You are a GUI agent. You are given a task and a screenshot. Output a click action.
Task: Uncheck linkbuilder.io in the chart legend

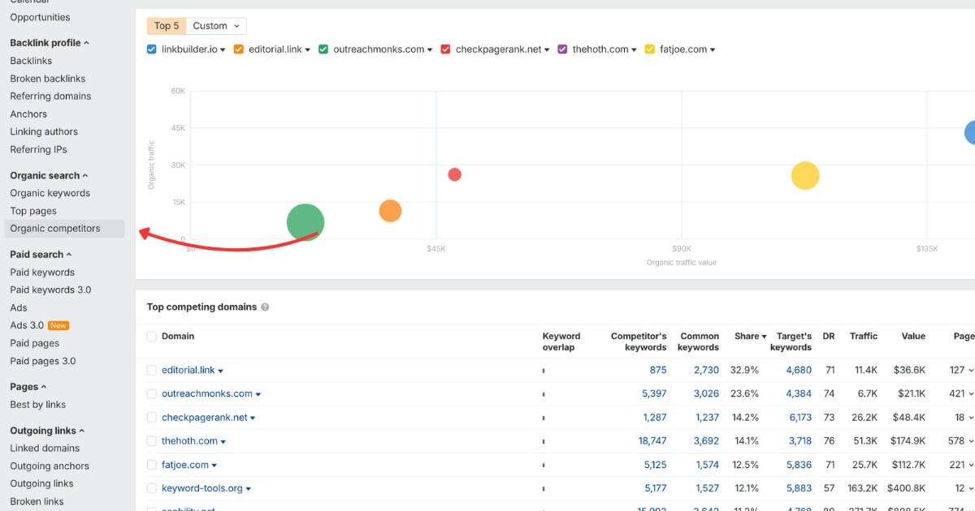coord(152,49)
